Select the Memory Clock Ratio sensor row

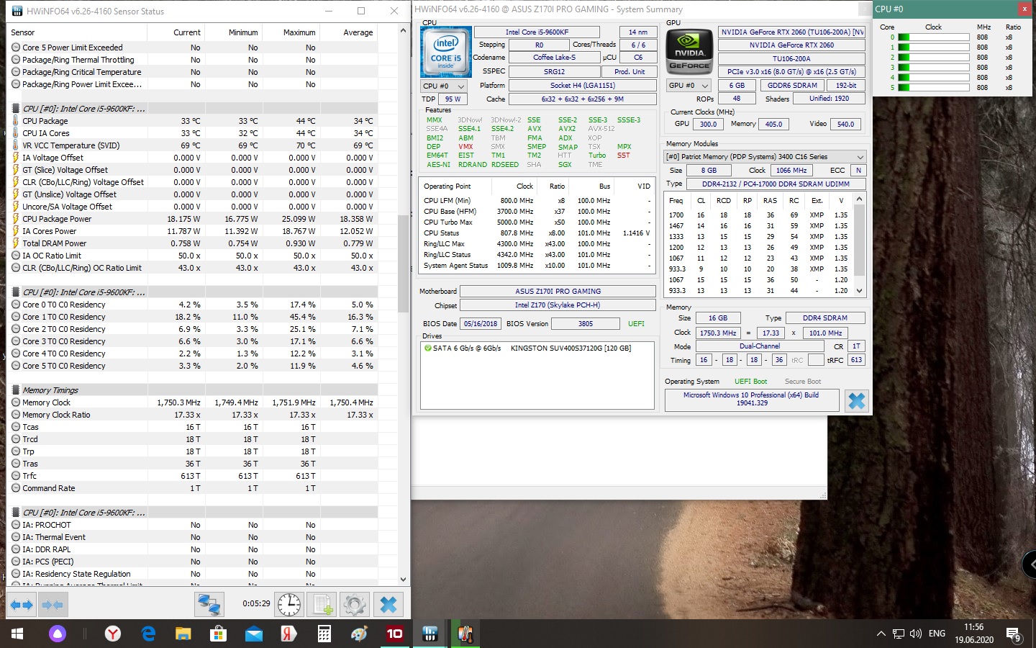coord(192,415)
